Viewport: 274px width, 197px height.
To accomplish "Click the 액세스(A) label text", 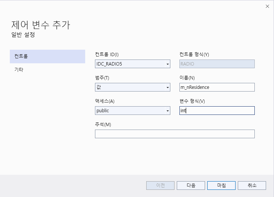I will pyautogui.click(x=104, y=101).
